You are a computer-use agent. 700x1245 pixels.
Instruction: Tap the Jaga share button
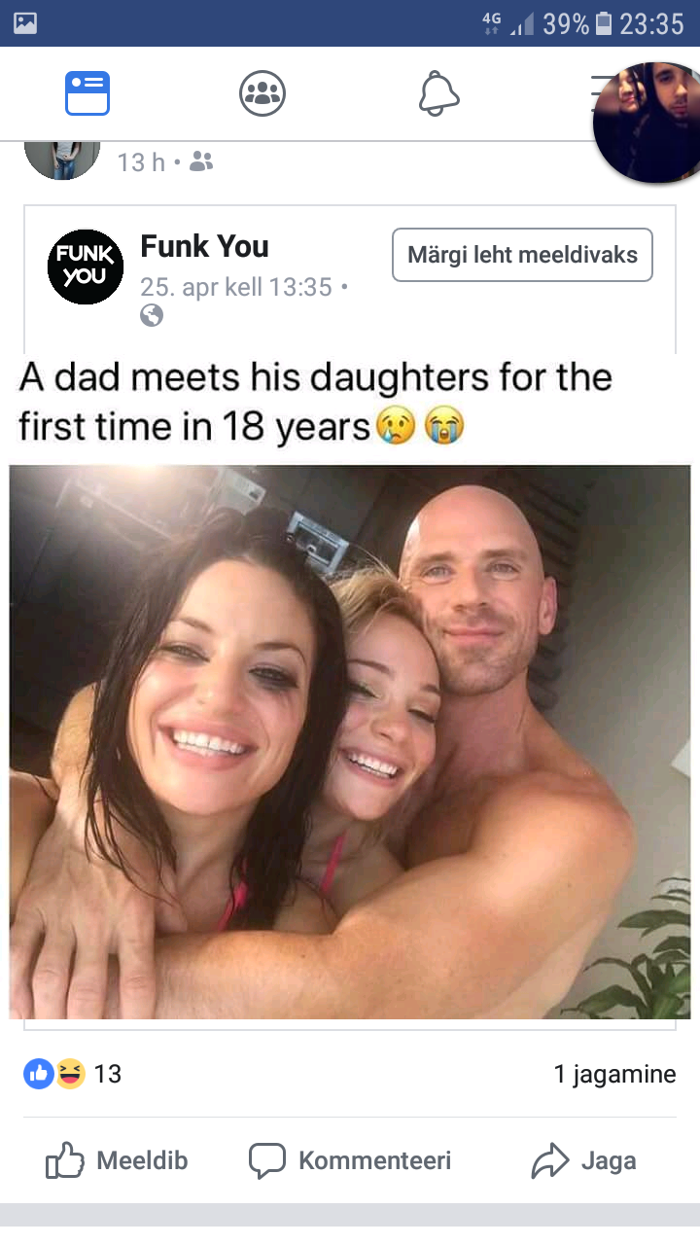(x=583, y=1160)
